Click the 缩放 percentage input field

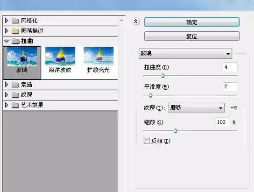click(223, 122)
